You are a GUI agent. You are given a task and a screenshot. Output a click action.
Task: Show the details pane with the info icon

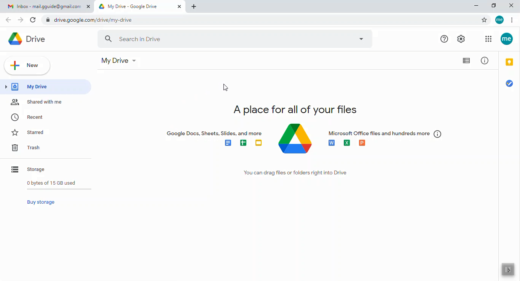coord(485,61)
